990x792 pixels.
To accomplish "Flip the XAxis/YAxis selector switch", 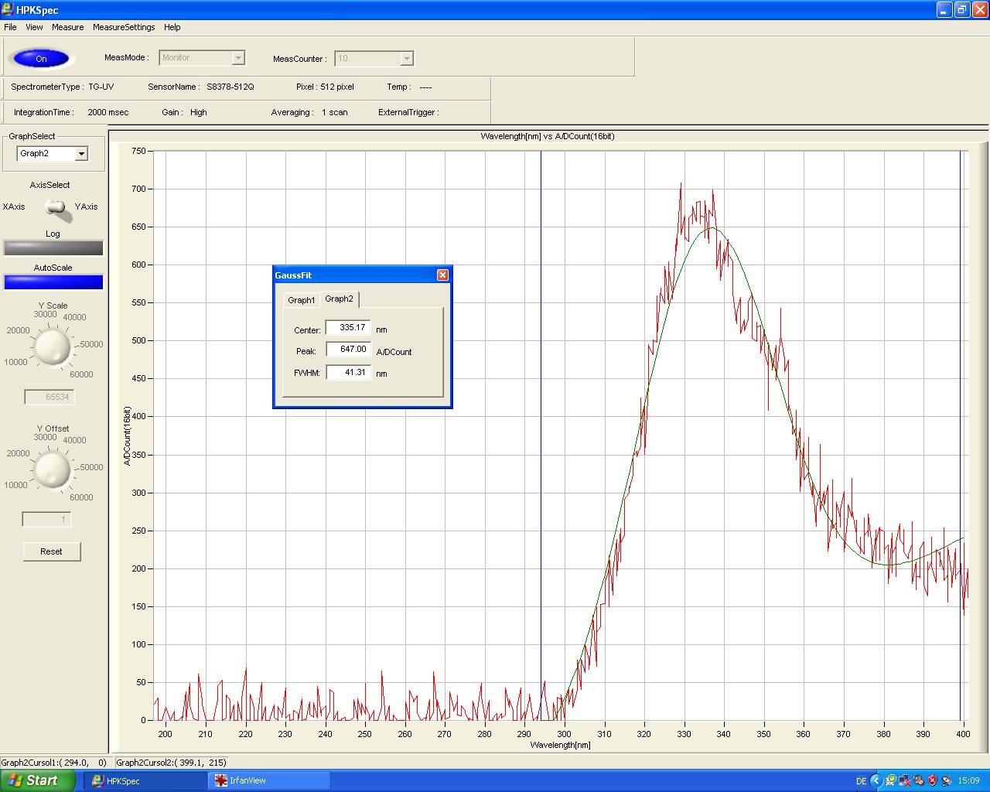I will [56, 207].
